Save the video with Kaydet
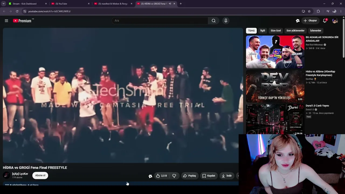Screen dimensions: 345x194 click(x=209, y=176)
